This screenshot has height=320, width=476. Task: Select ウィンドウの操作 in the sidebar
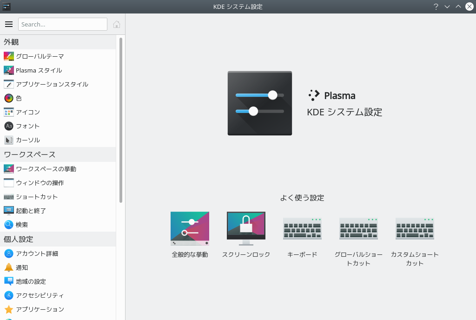point(58,183)
